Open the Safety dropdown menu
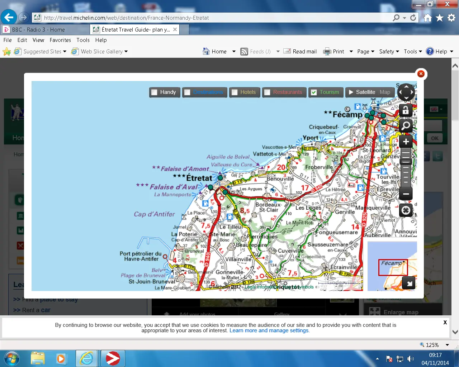The height and width of the screenshot is (367, 459). 389,52
